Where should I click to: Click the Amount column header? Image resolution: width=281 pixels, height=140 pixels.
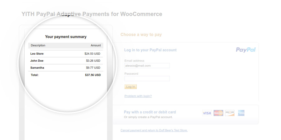click(96, 45)
